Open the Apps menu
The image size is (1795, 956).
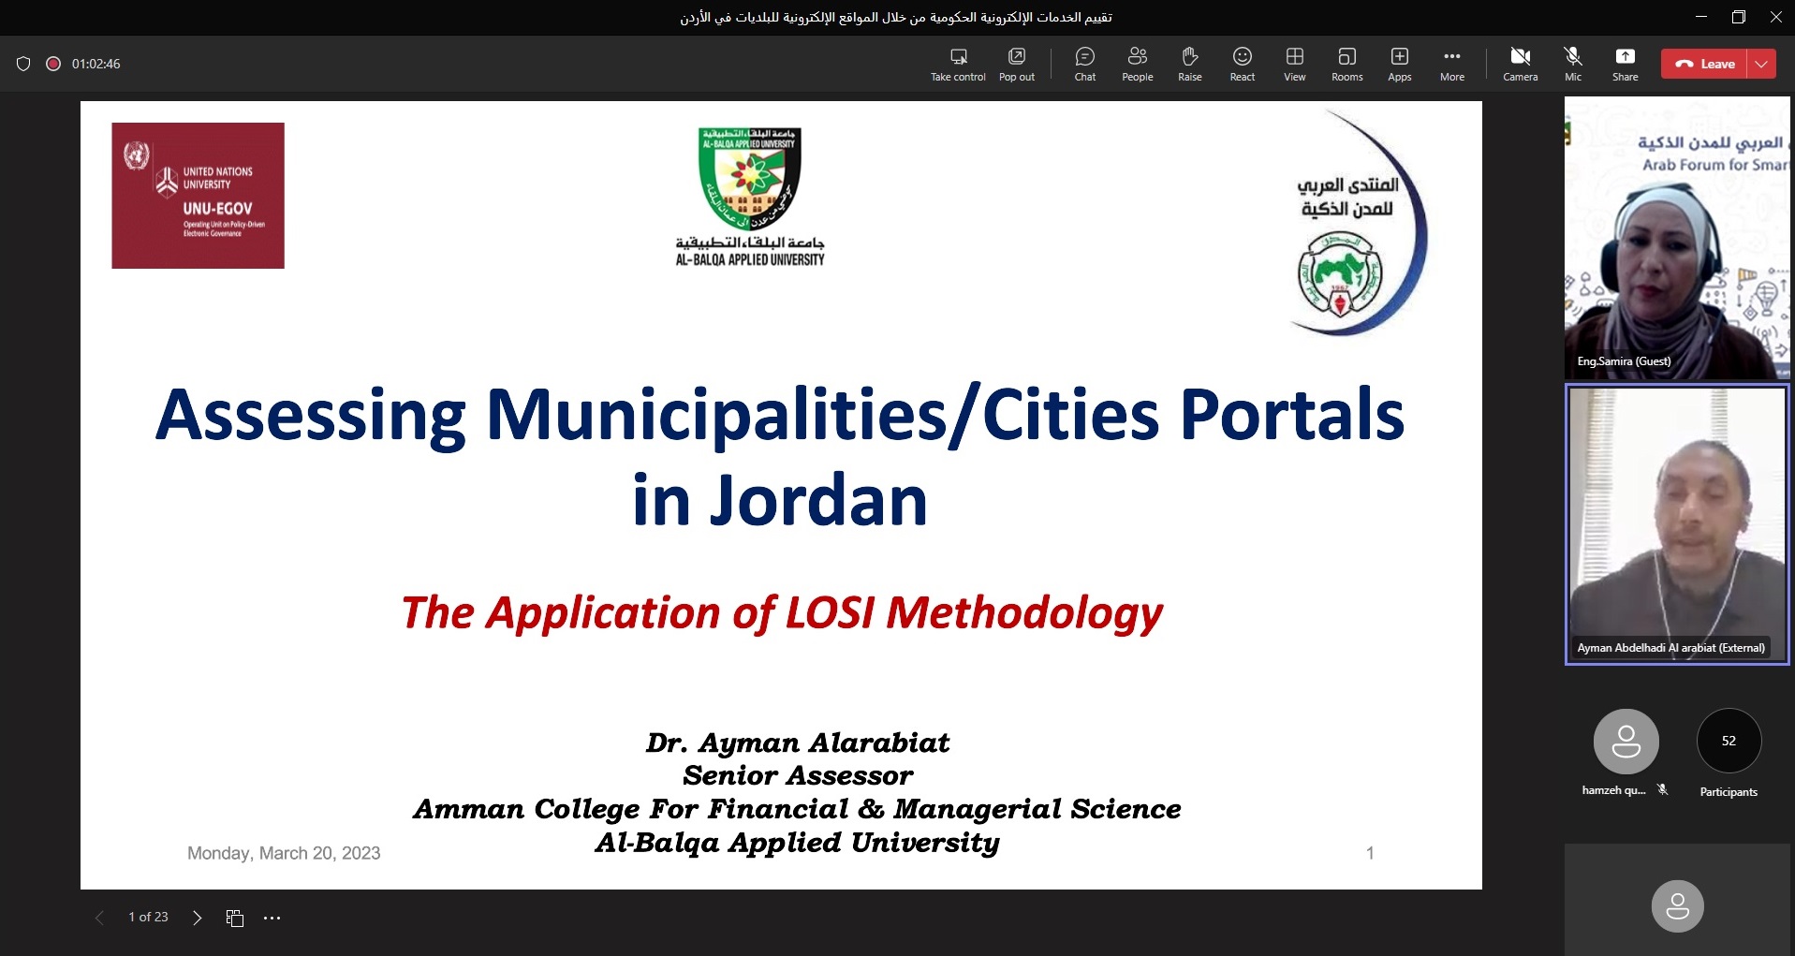pyautogui.click(x=1400, y=65)
